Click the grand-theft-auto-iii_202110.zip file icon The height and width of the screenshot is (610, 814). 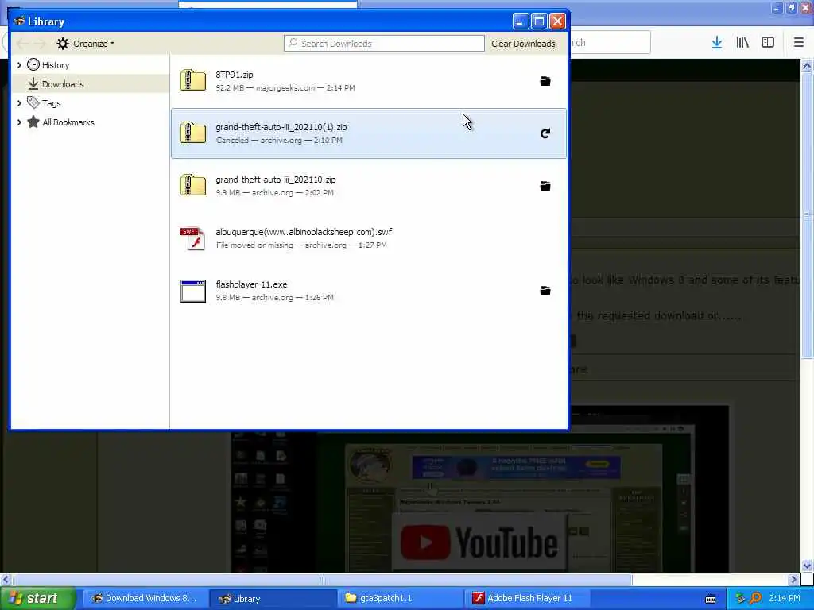193,185
